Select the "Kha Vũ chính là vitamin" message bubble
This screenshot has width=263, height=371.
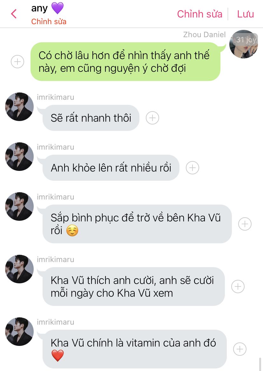tap(135, 349)
